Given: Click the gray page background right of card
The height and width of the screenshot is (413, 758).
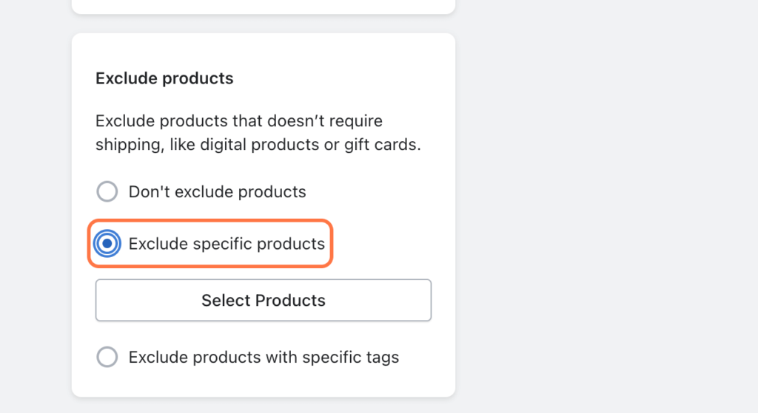Looking at the screenshot, I should click(x=607, y=207).
